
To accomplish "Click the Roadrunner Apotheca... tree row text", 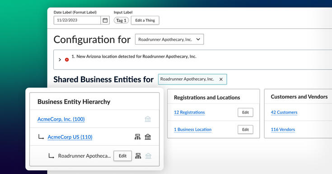I will click(84, 156).
